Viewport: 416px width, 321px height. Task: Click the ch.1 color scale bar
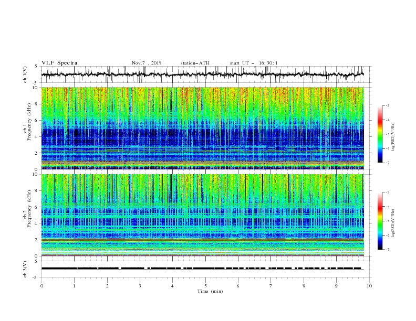coord(380,134)
